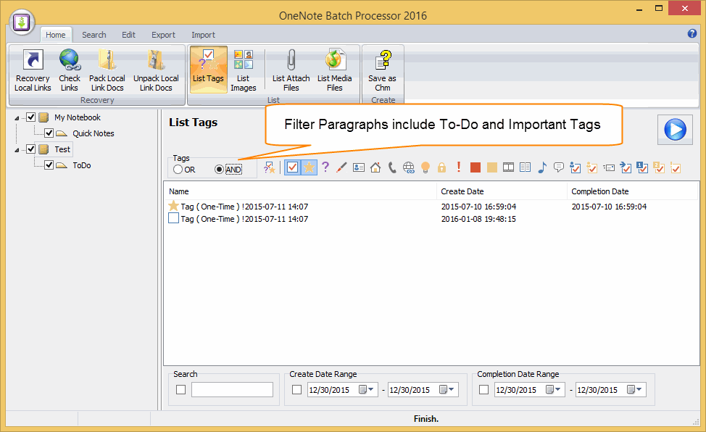Switch to the Search tab
Screen dimensions: 706x432
point(94,35)
